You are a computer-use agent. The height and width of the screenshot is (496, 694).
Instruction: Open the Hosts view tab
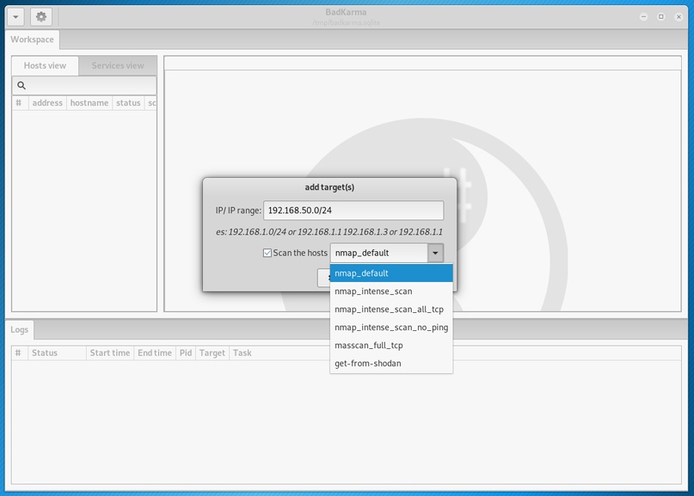click(45, 65)
